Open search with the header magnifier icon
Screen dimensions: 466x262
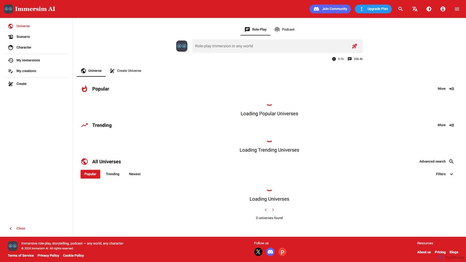pos(400,9)
